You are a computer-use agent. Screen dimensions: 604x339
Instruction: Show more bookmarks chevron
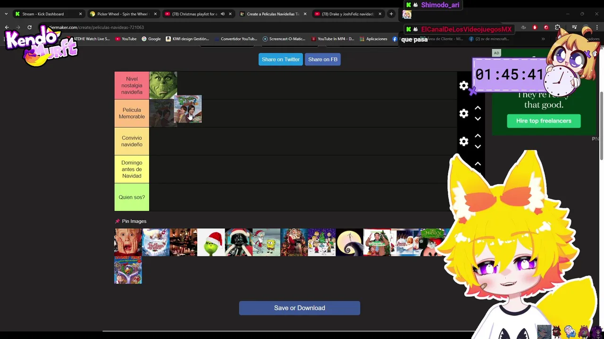coord(543,39)
